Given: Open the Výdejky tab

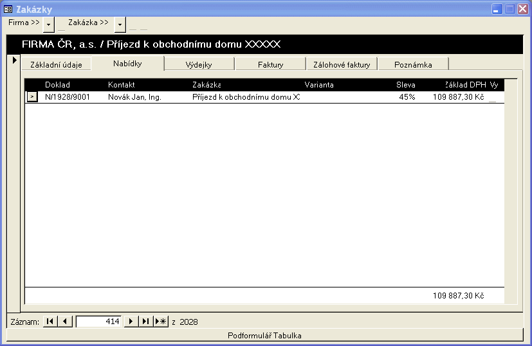Looking at the screenshot, I should tap(199, 64).
